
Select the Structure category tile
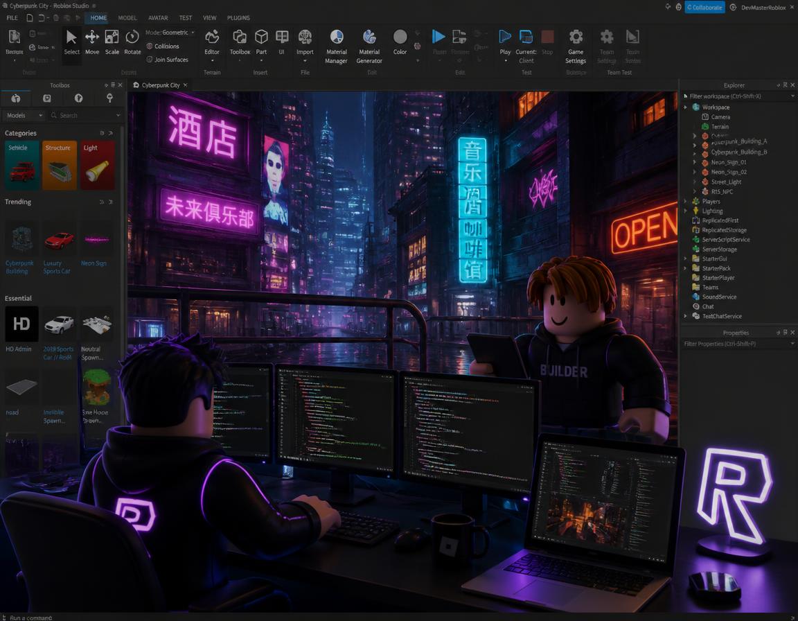[x=60, y=165]
